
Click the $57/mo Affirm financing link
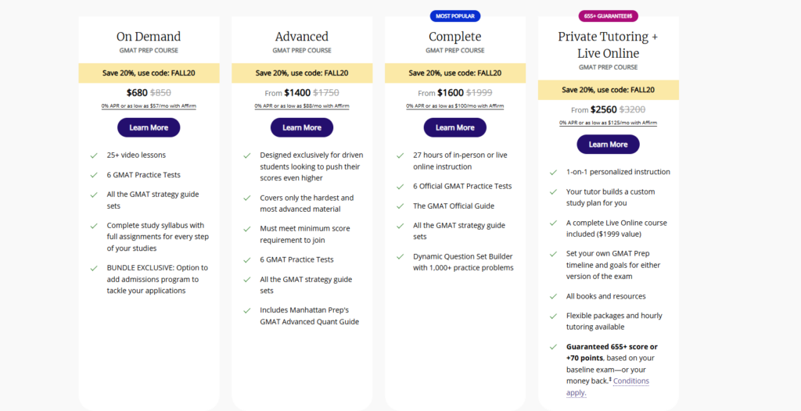[x=149, y=106]
